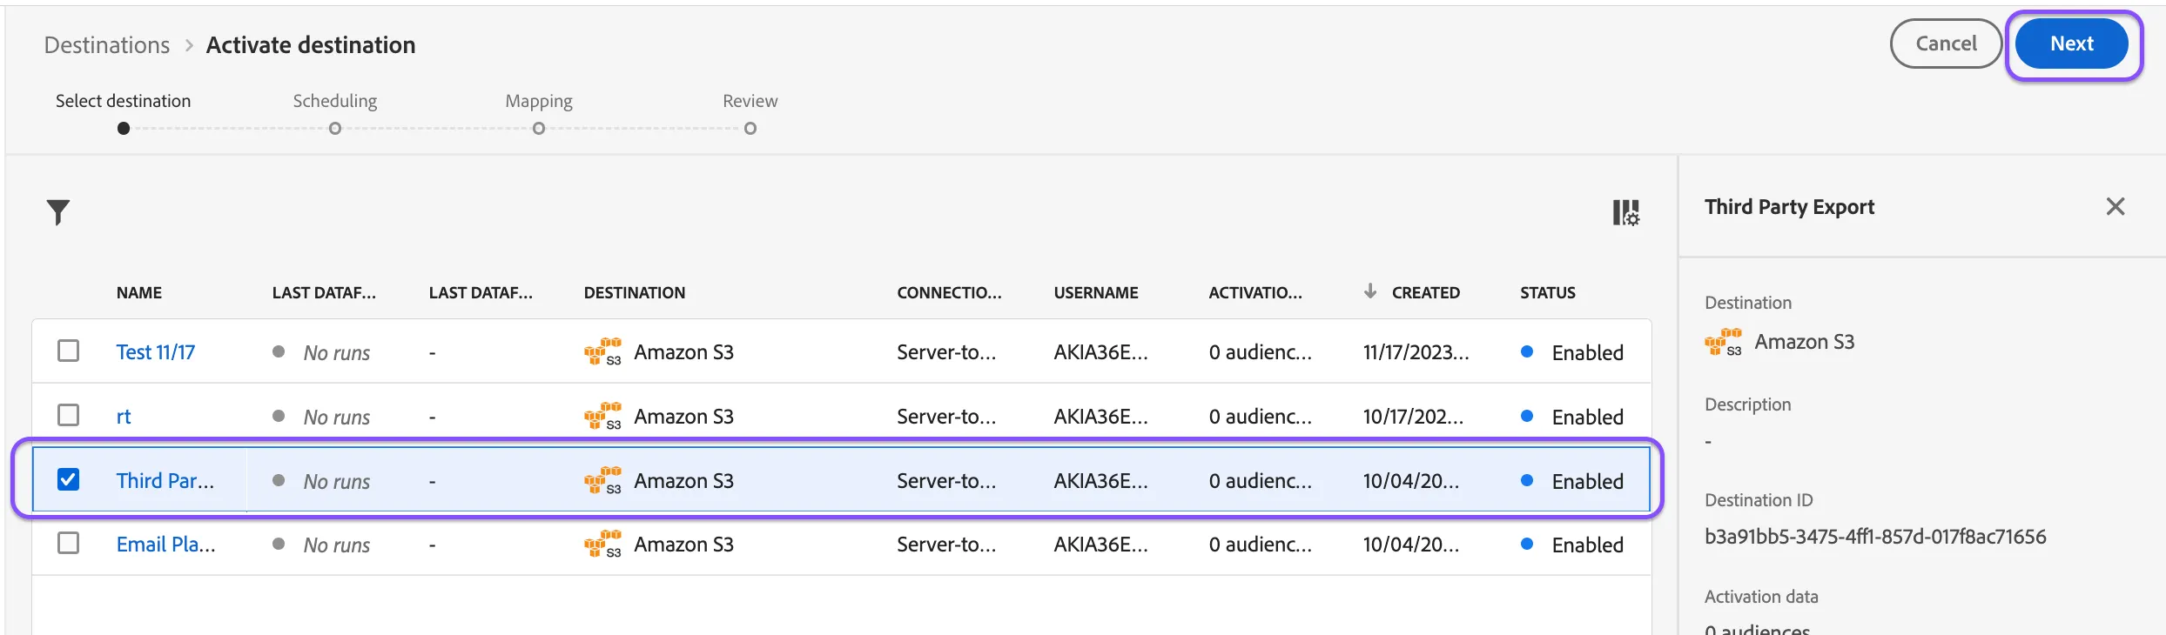Click the grey No runs dot in rt row
The image size is (2166, 635).
(279, 416)
